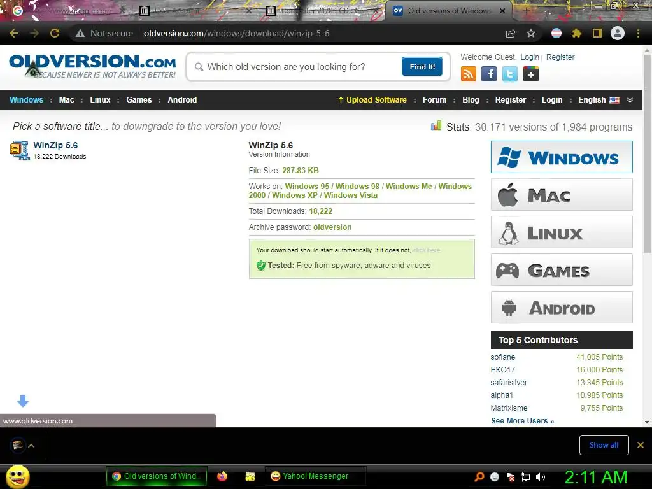Close the Old versions of Windows tab
This screenshot has height=489, width=652.
click(x=502, y=11)
